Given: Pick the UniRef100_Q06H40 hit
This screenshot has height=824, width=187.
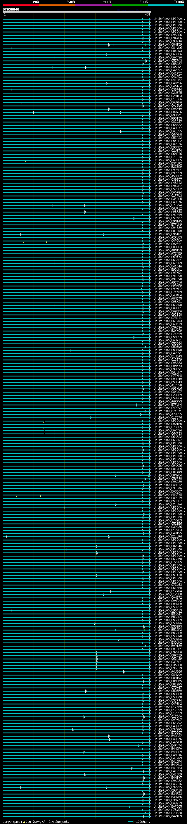Looking at the screenshot, I should coord(168,109).
